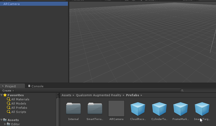Click the folder tree scrollbar up arrow
The width and height of the screenshot is (216, 126).
tap(58, 95)
